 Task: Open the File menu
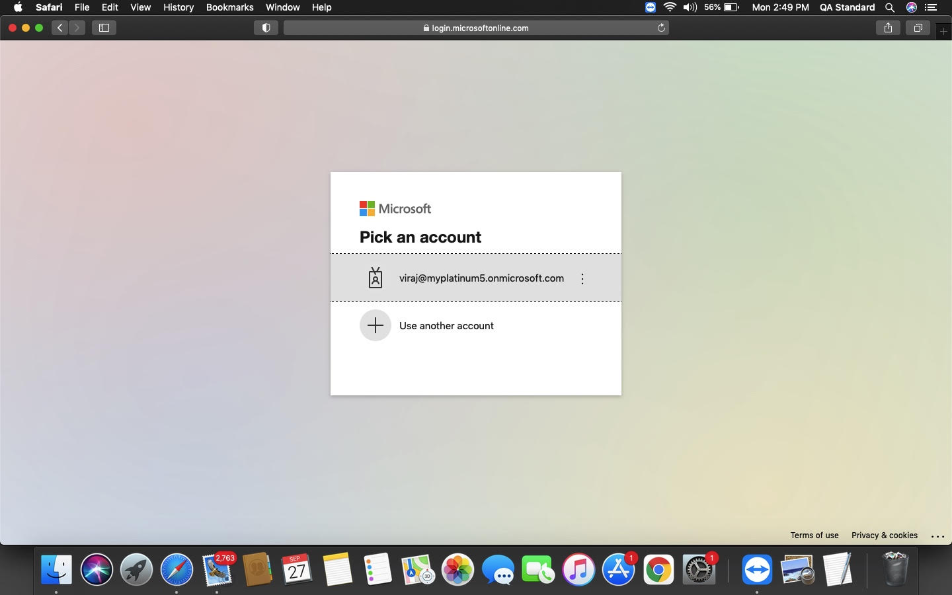pos(82,7)
